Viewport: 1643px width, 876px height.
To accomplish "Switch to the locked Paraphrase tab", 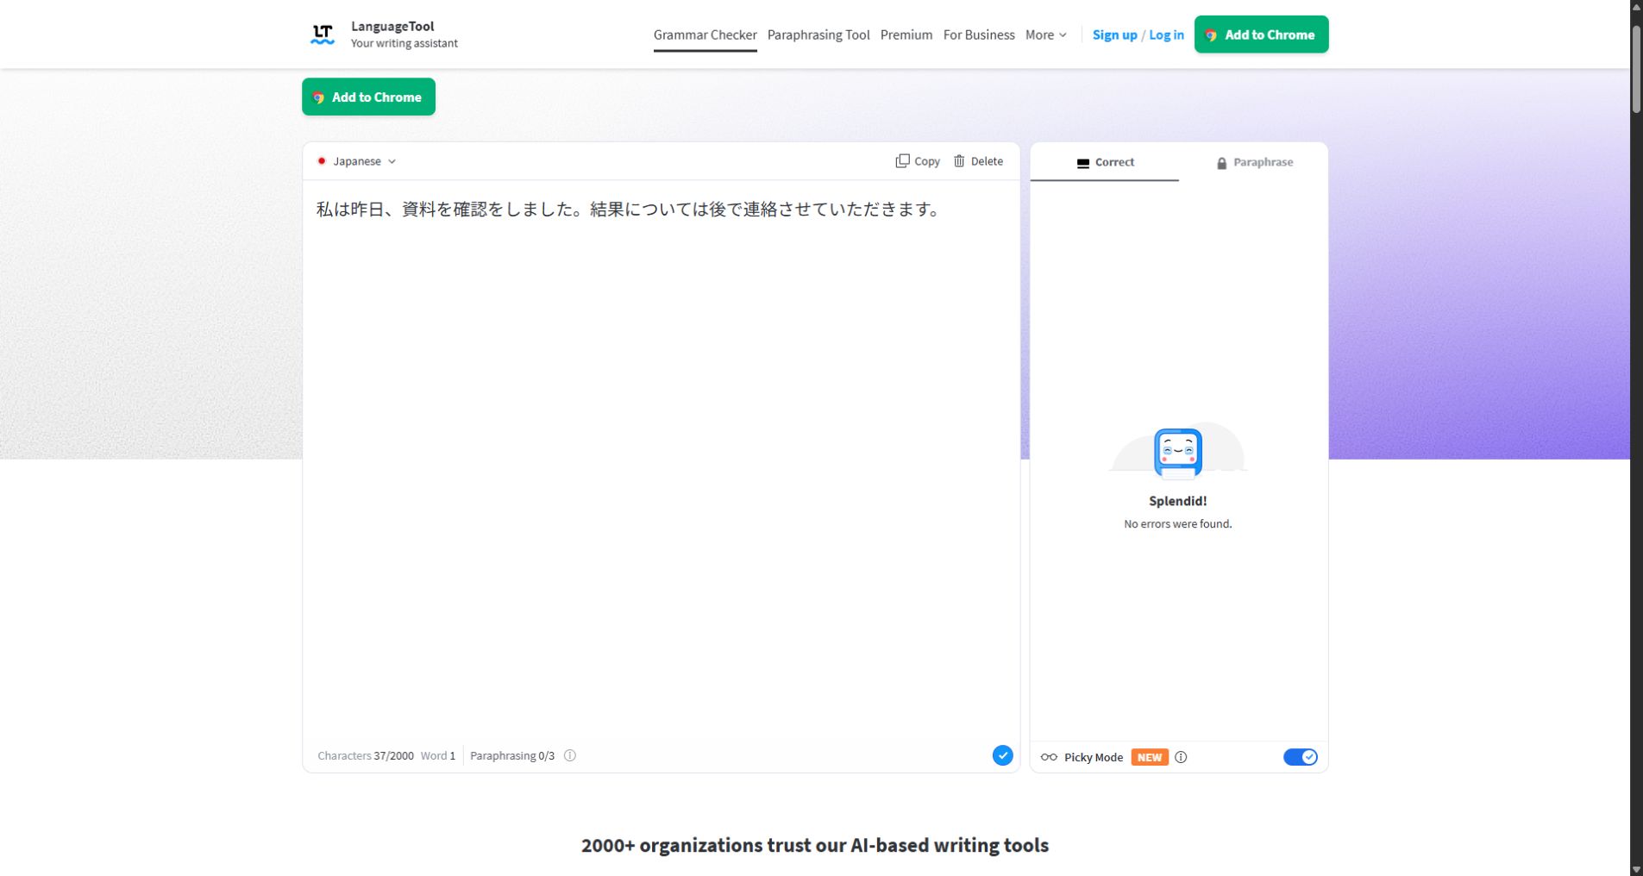I will pyautogui.click(x=1254, y=162).
